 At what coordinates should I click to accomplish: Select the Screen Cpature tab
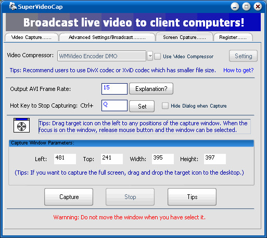point(184,37)
